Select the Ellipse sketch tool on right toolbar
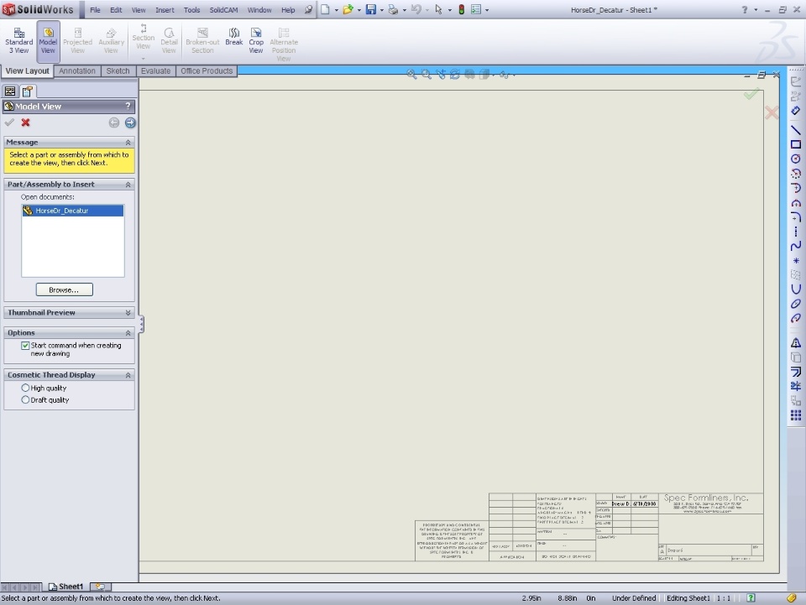Image resolution: width=806 pixels, height=605 pixels. pos(796,304)
